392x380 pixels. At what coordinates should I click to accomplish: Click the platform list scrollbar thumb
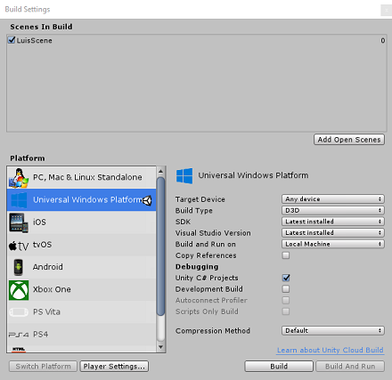coord(160,247)
